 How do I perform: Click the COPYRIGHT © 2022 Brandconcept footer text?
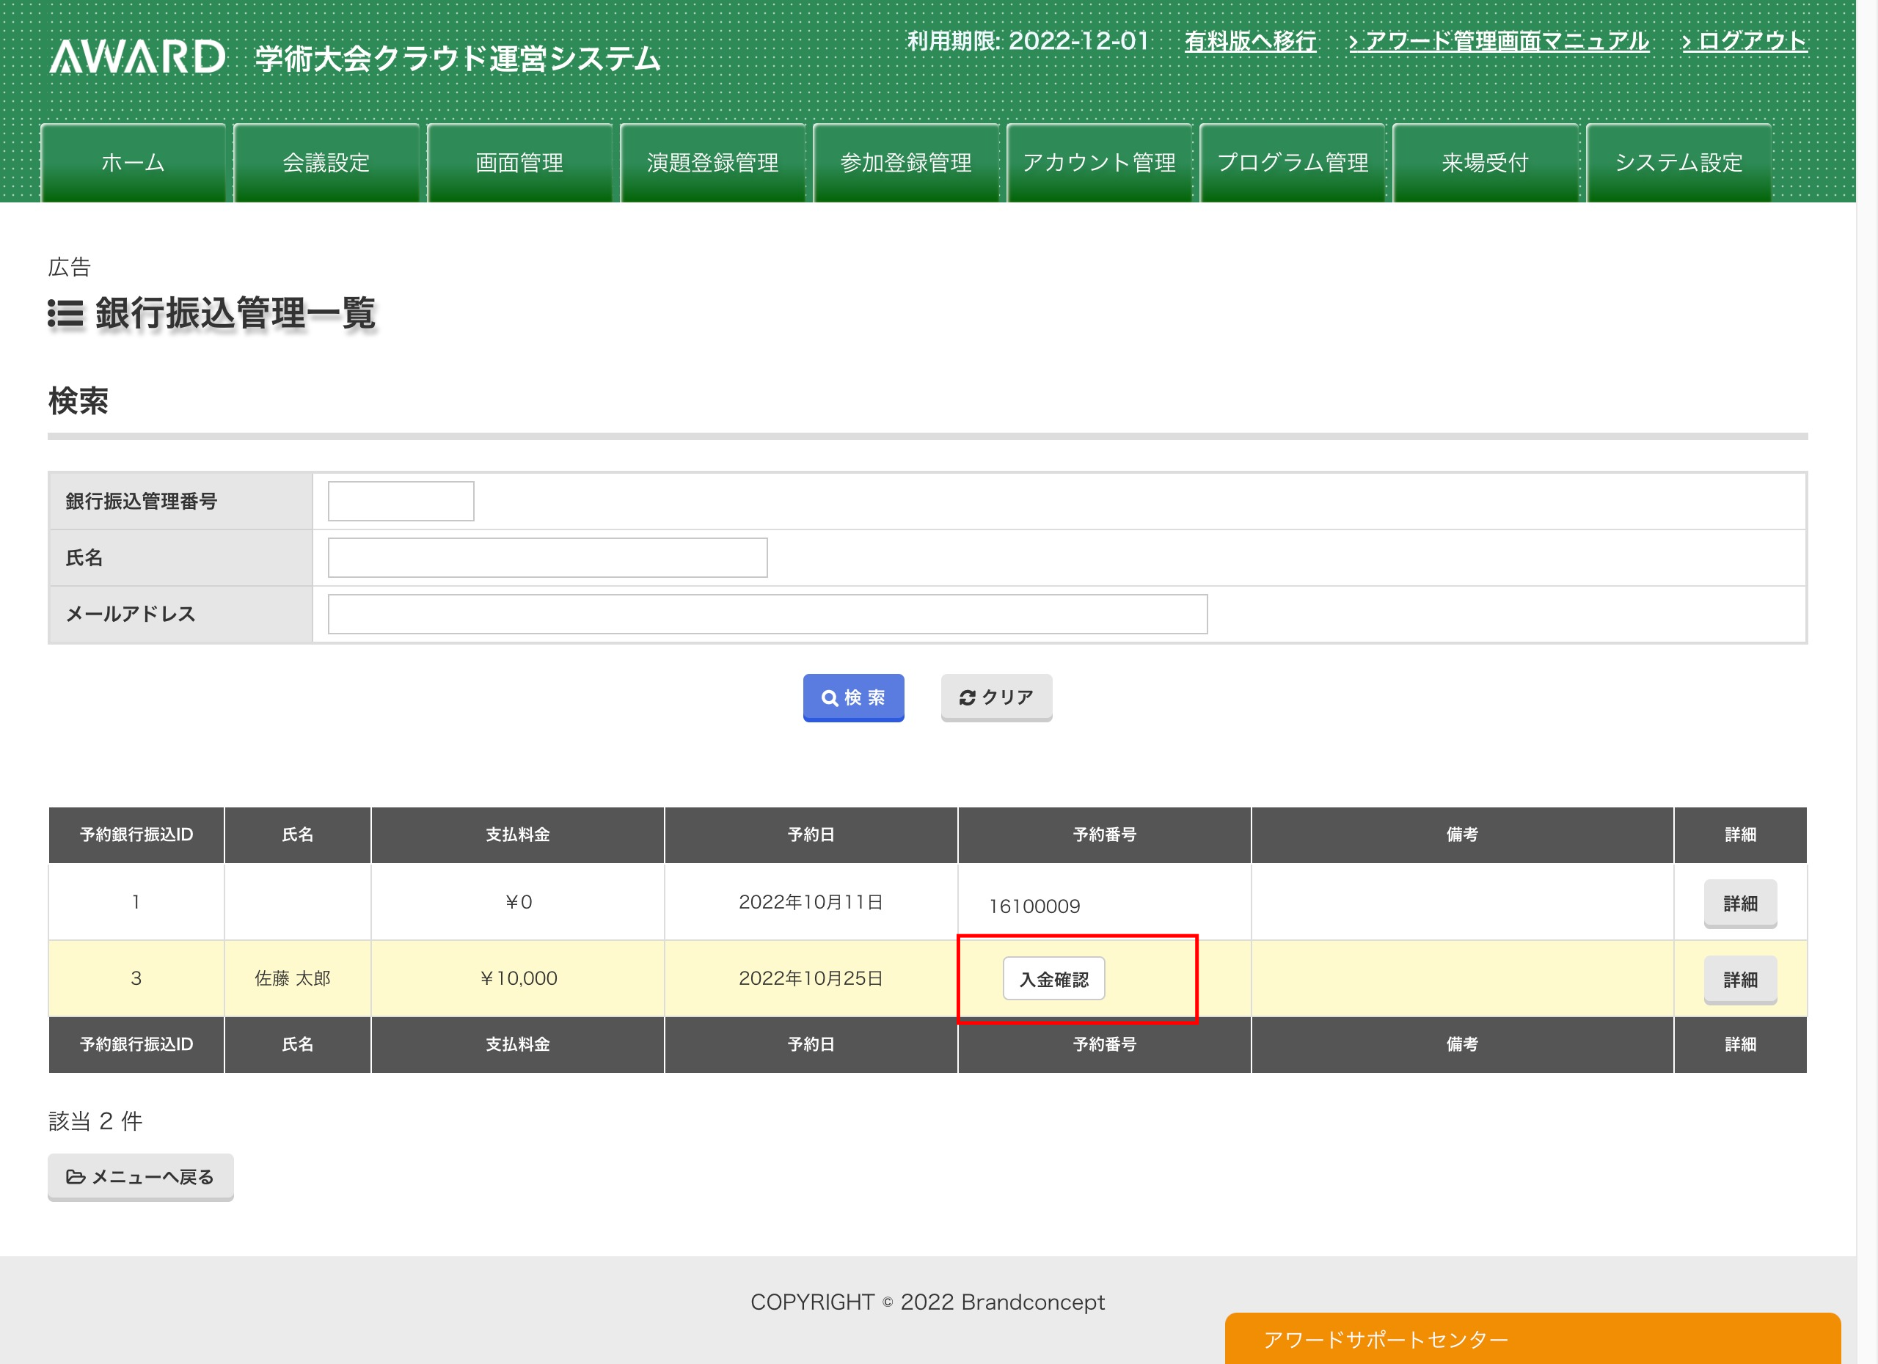pos(927,1302)
